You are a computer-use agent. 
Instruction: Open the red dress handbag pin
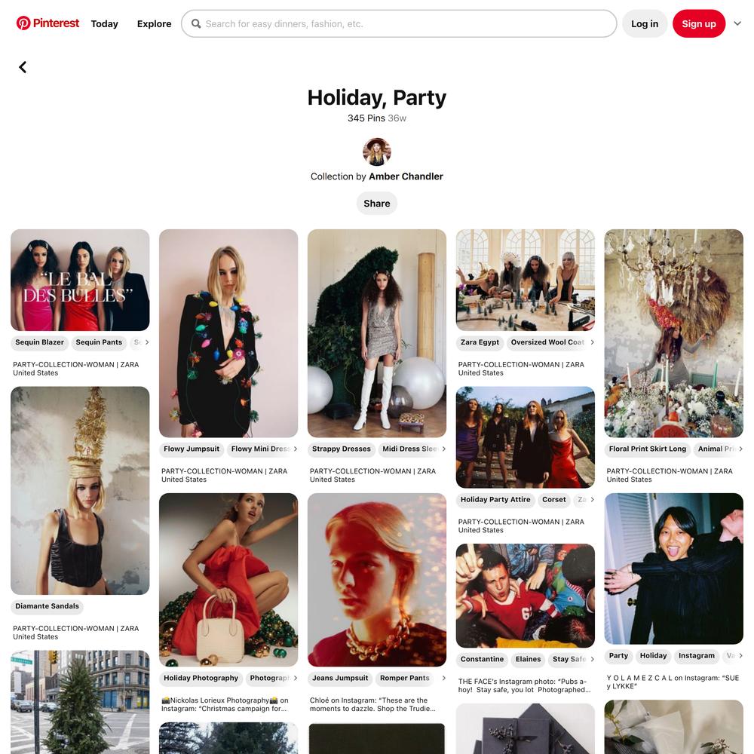point(228,579)
